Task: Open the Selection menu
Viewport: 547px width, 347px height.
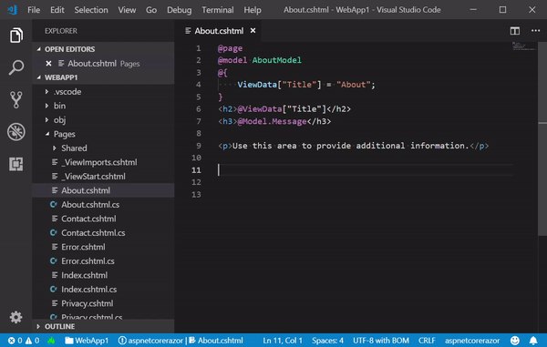Action: coord(91,10)
